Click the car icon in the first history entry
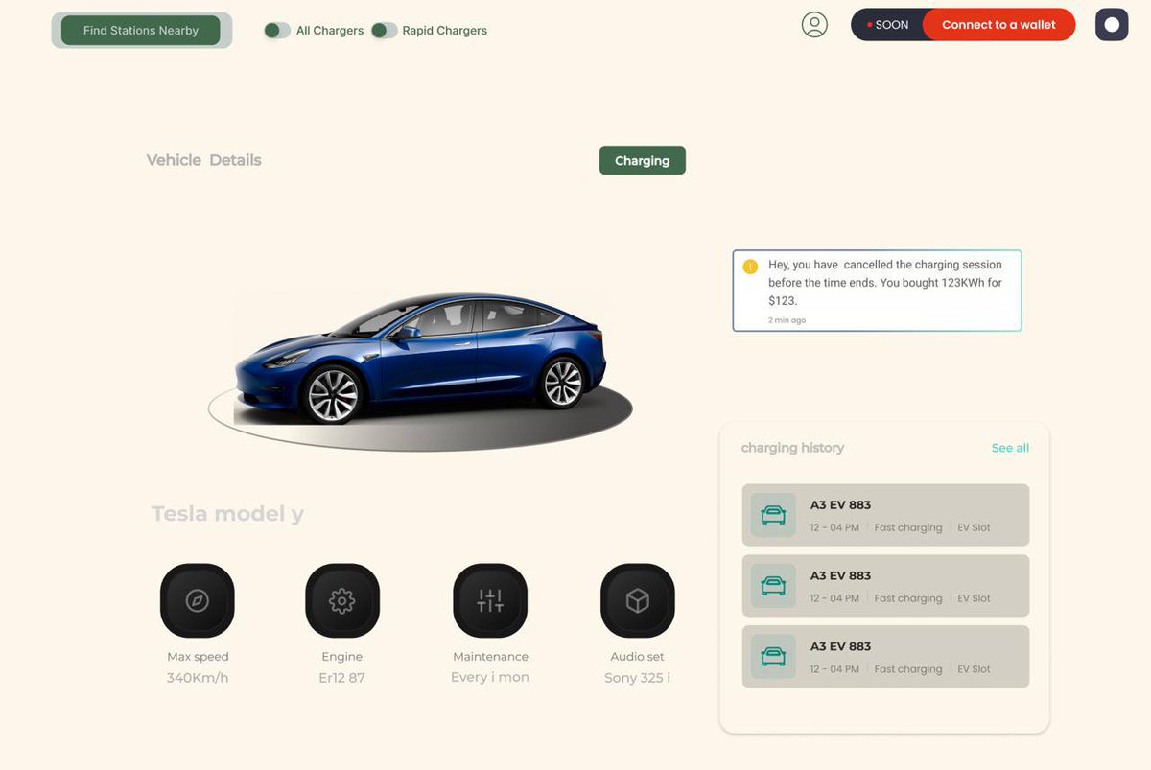The image size is (1151, 770). pos(773,515)
